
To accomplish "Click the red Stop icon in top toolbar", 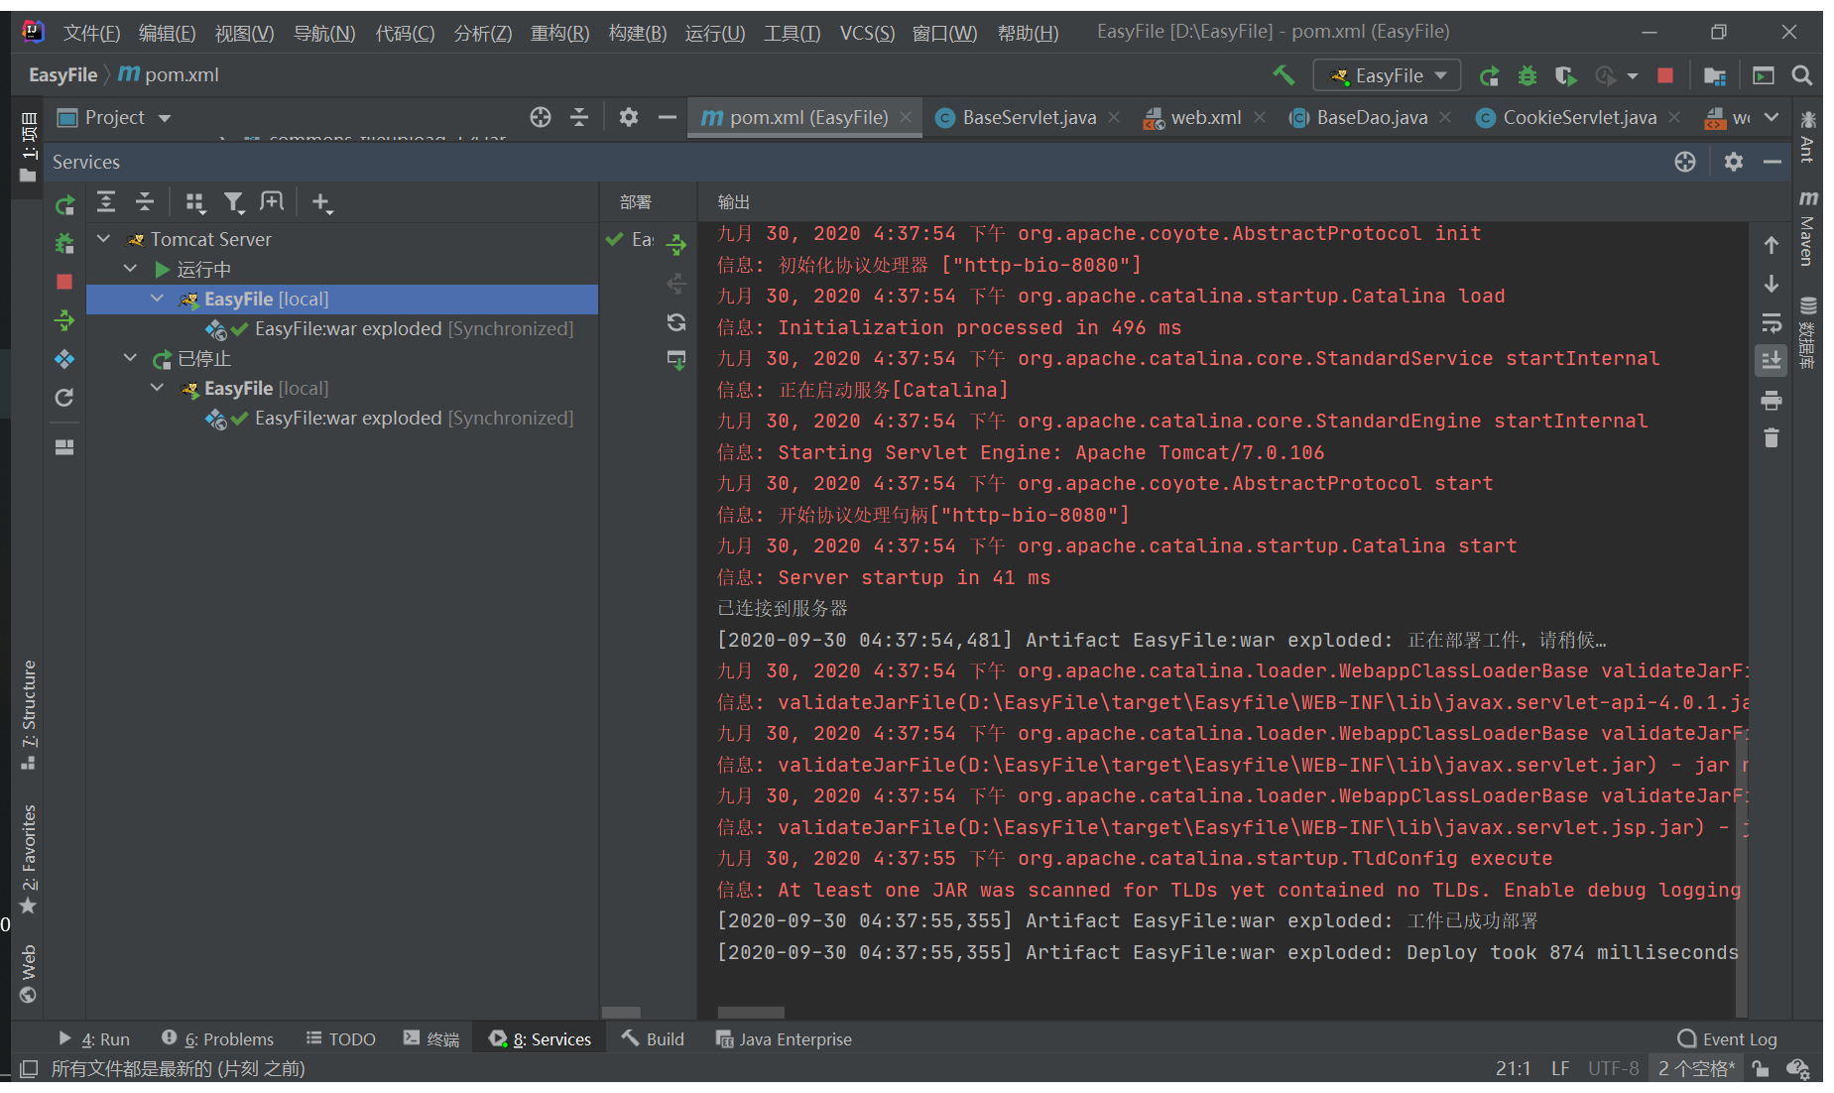I will [x=1665, y=75].
